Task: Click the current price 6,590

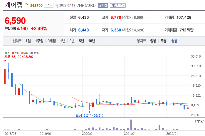Action: (x=15, y=21)
